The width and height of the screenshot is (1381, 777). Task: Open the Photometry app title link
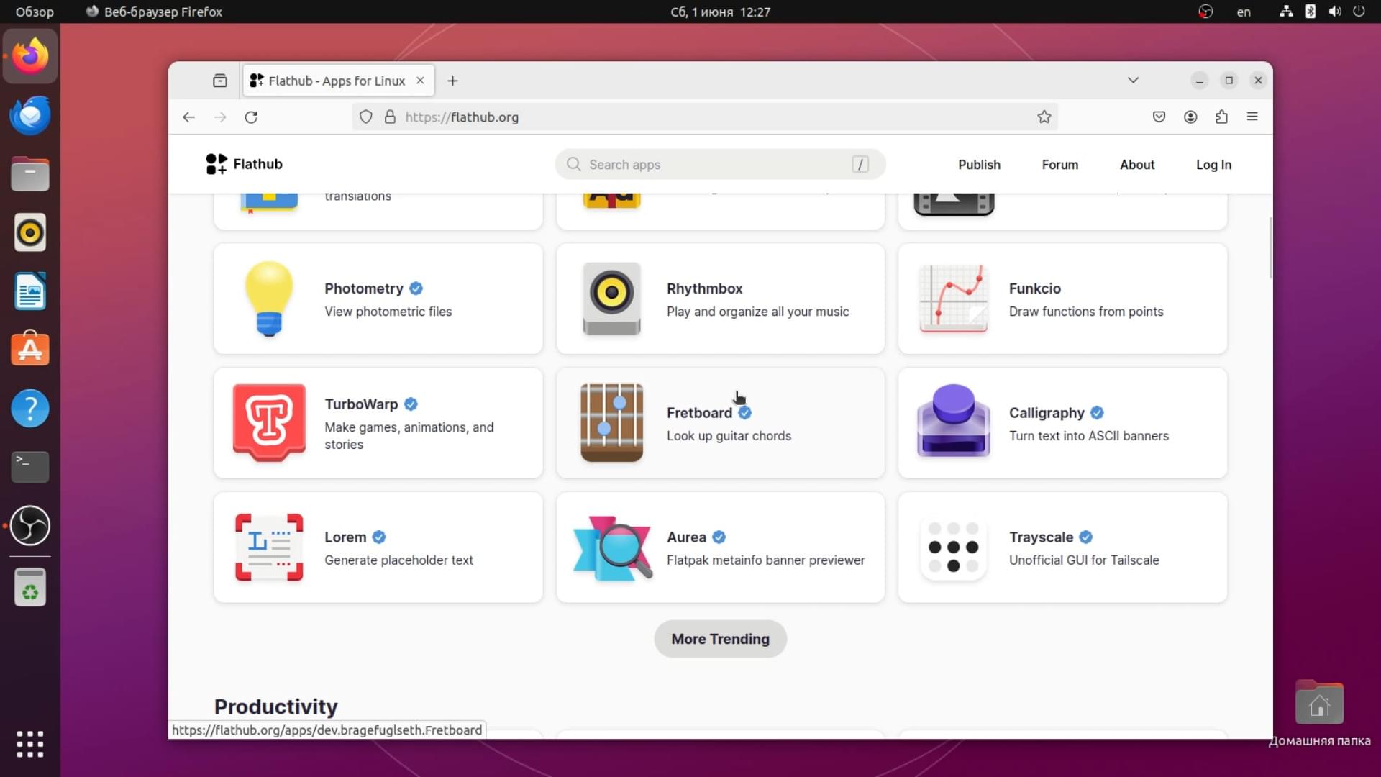pos(364,288)
